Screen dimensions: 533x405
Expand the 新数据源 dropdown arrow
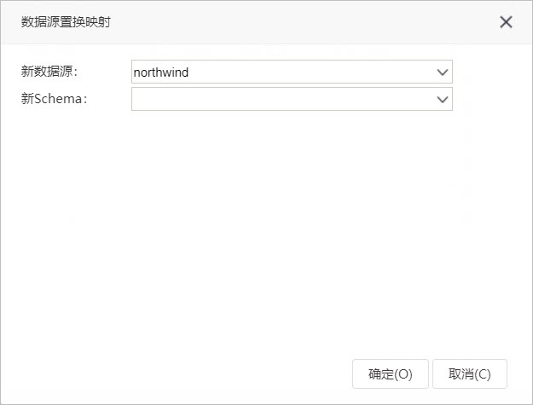[443, 72]
